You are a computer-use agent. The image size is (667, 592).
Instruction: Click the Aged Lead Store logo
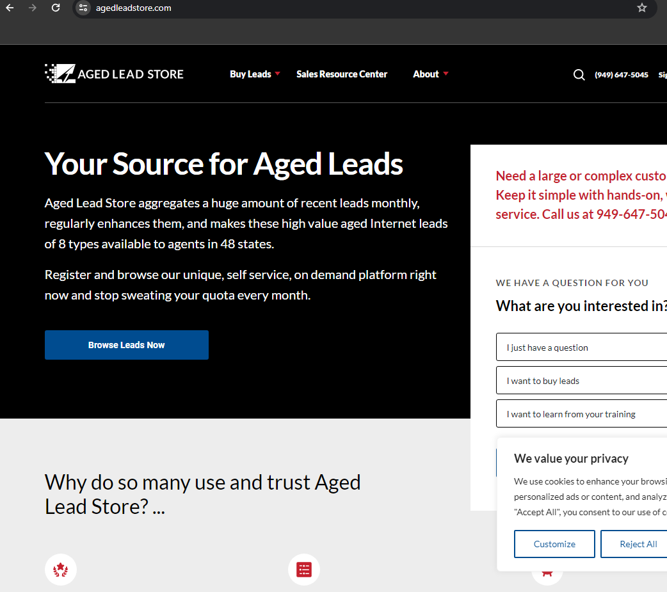coord(114,74)
